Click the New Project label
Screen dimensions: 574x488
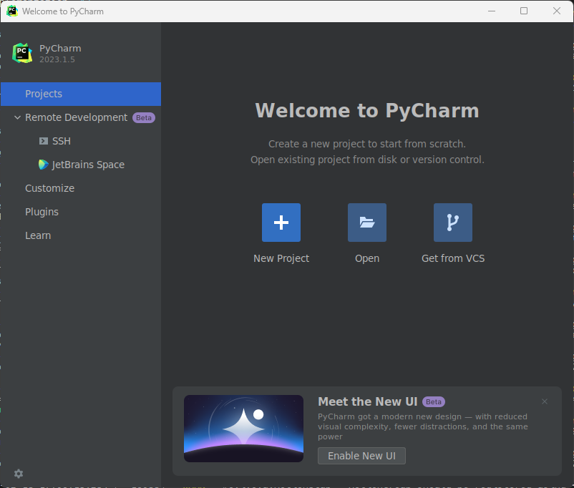(x=281, y=258)
